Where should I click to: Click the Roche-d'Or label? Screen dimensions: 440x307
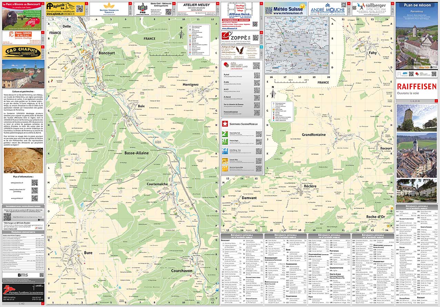click(376, 217)
